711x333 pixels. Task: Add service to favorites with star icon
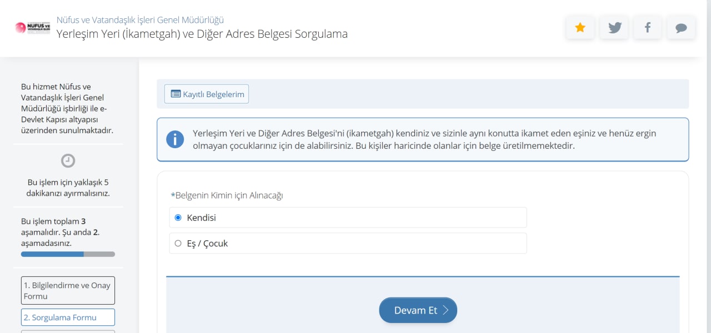580,28
